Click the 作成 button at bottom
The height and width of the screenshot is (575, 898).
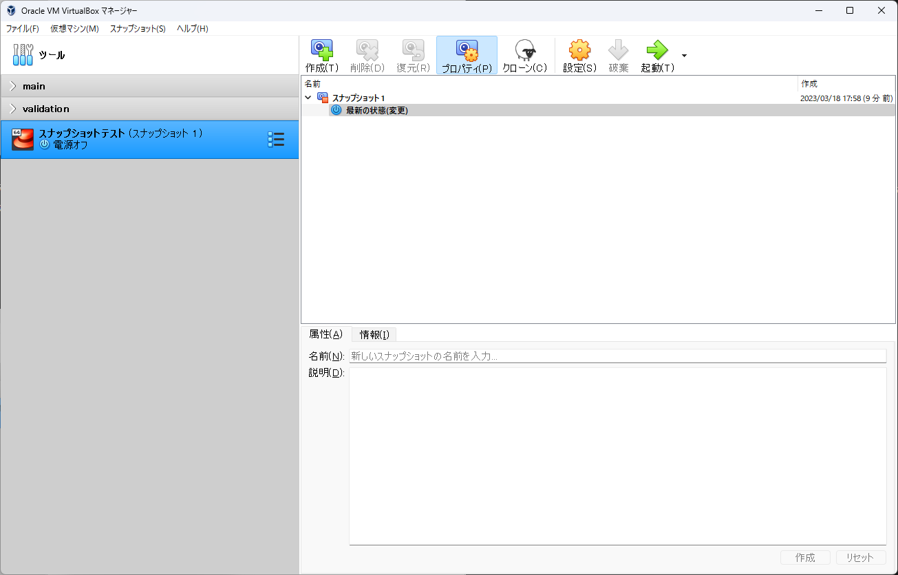[x=805, y=557]
